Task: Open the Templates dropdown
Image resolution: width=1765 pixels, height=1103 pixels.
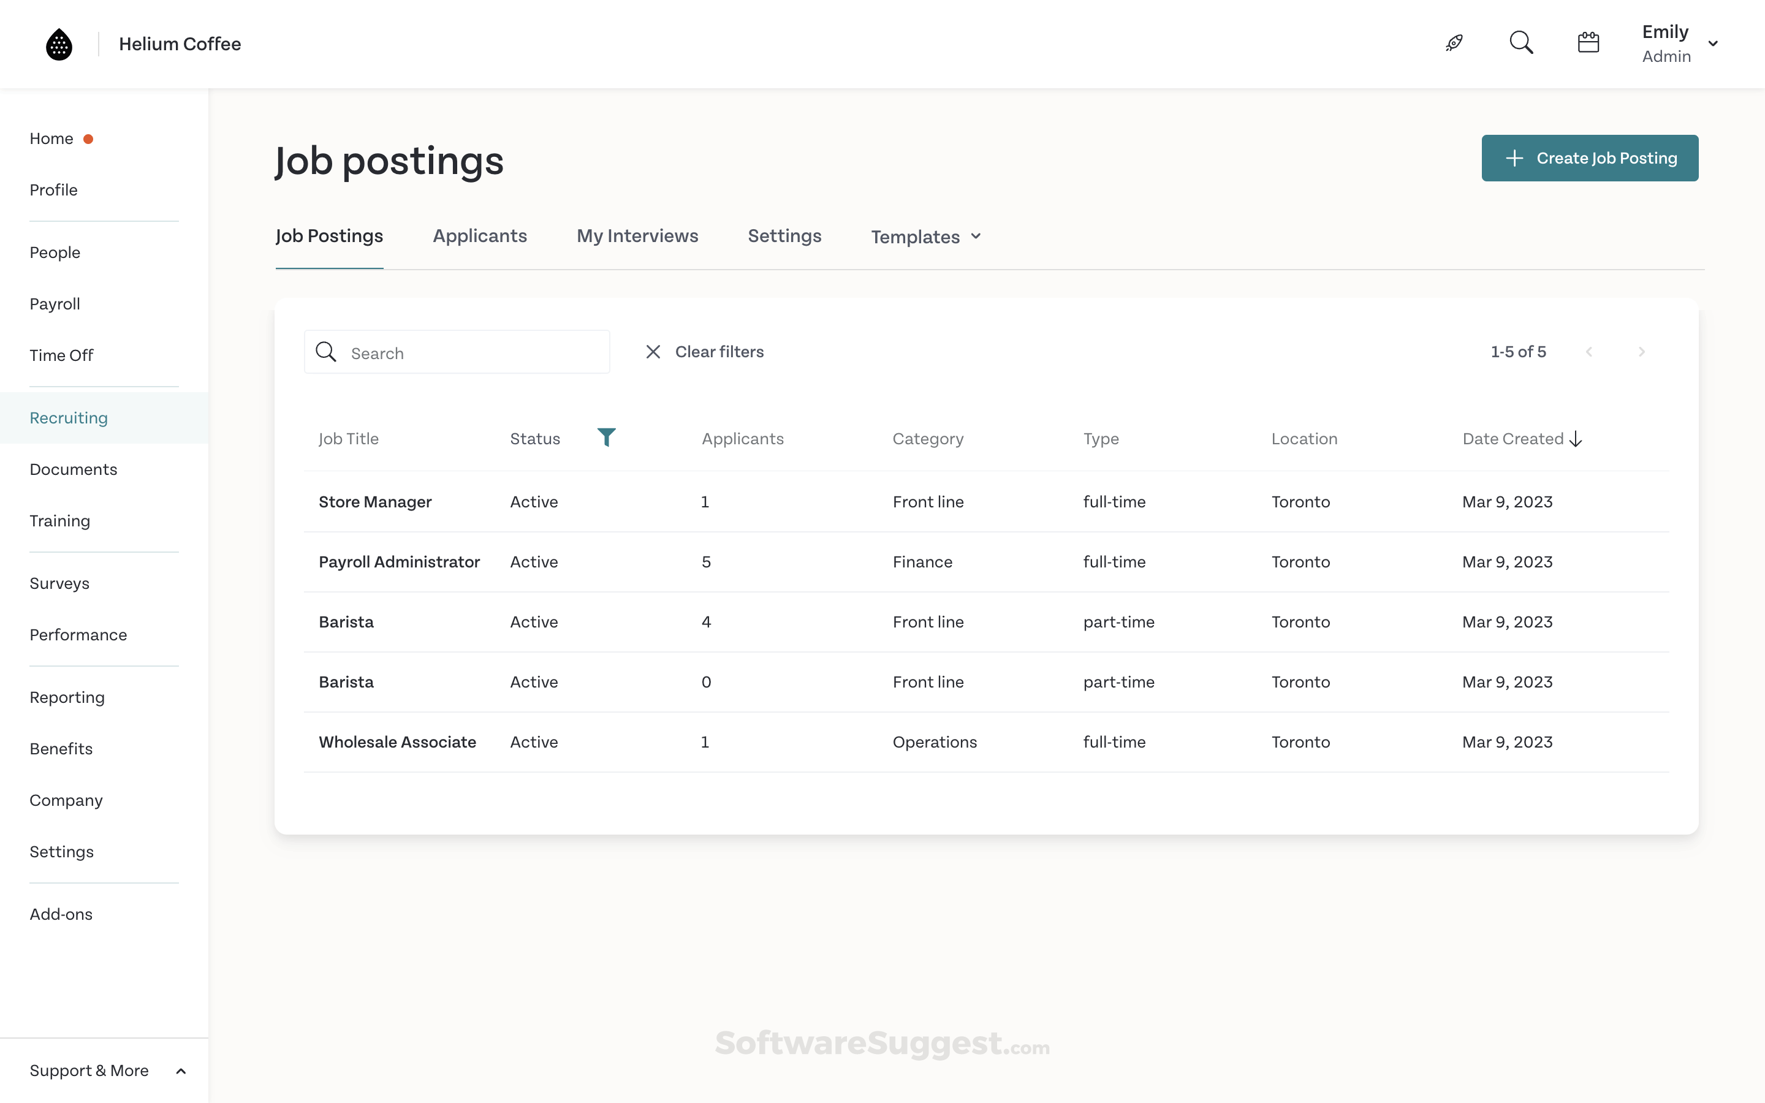Action: point(925,237)
